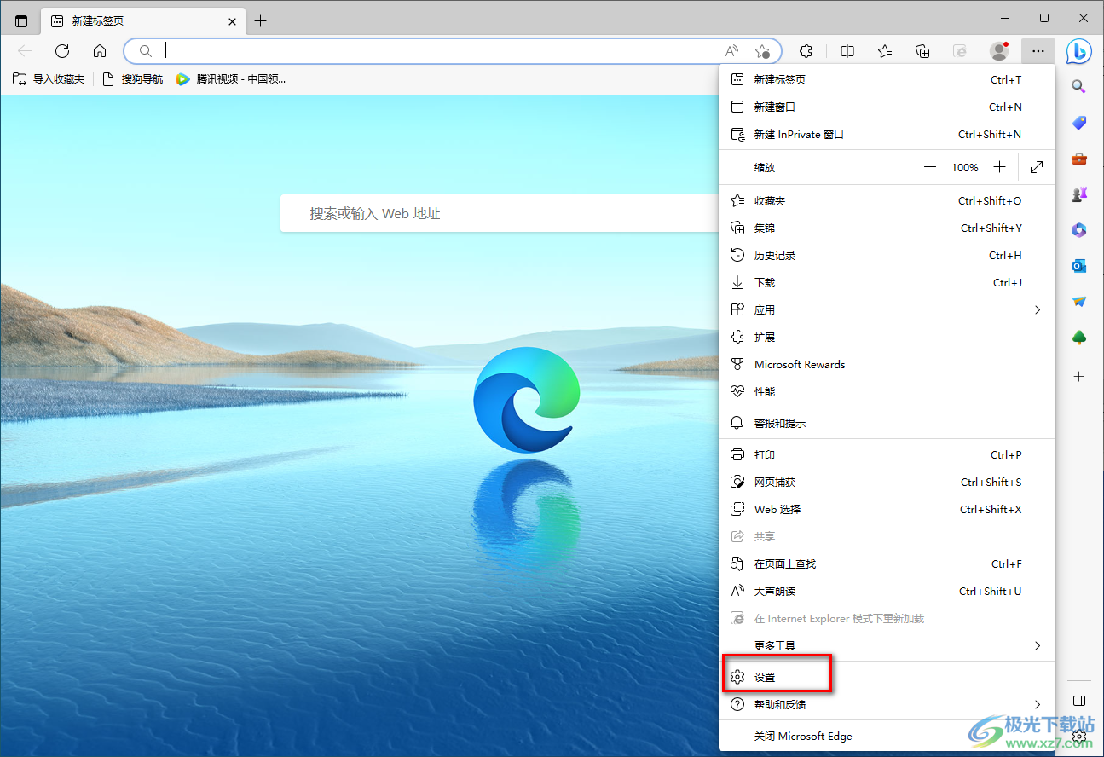Expand the 应用 submenu
The image size is (1104, 757).
[x=887, y=309]
